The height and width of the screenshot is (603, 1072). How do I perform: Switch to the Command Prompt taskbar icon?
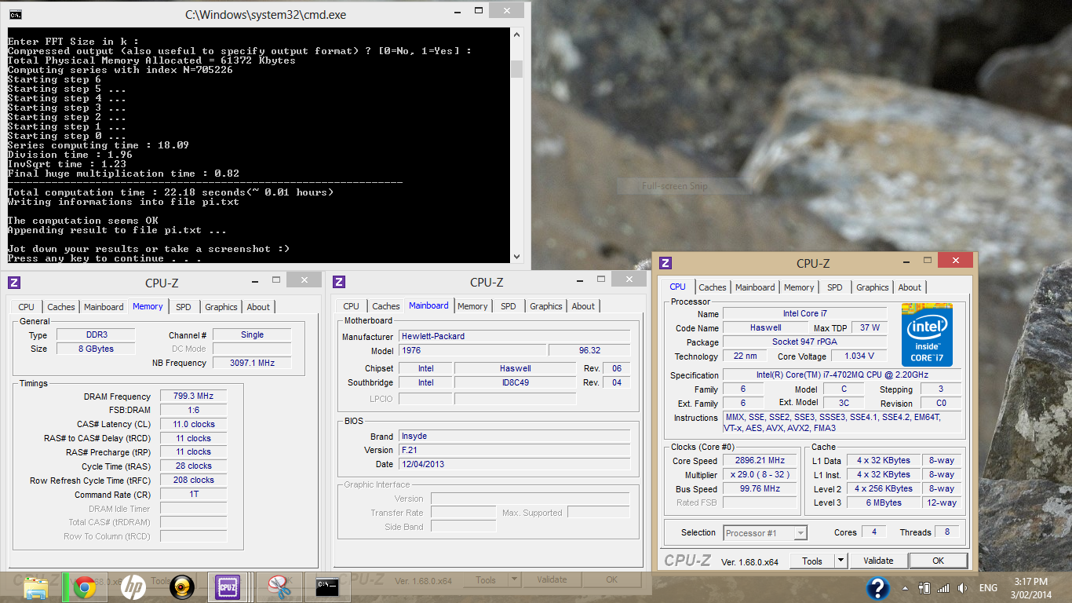(326, 587)
